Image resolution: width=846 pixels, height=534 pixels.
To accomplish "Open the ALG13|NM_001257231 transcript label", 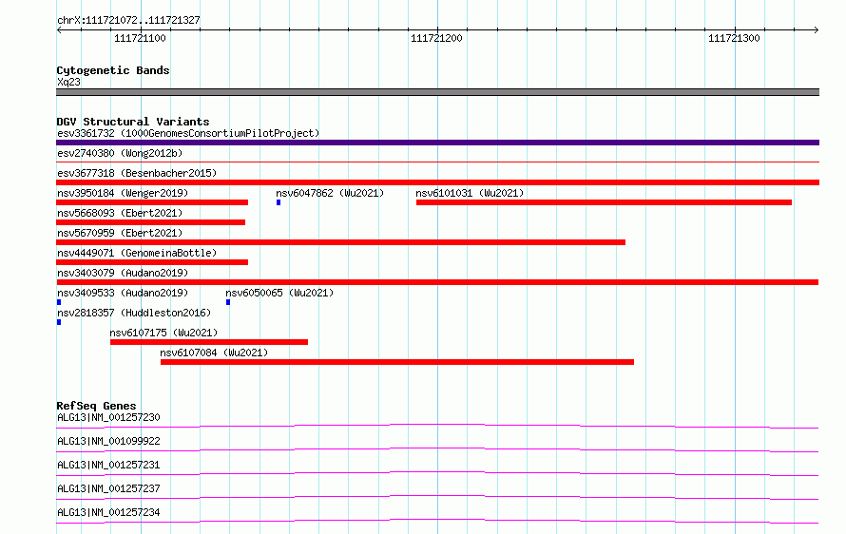I will [x=108, y=465].
